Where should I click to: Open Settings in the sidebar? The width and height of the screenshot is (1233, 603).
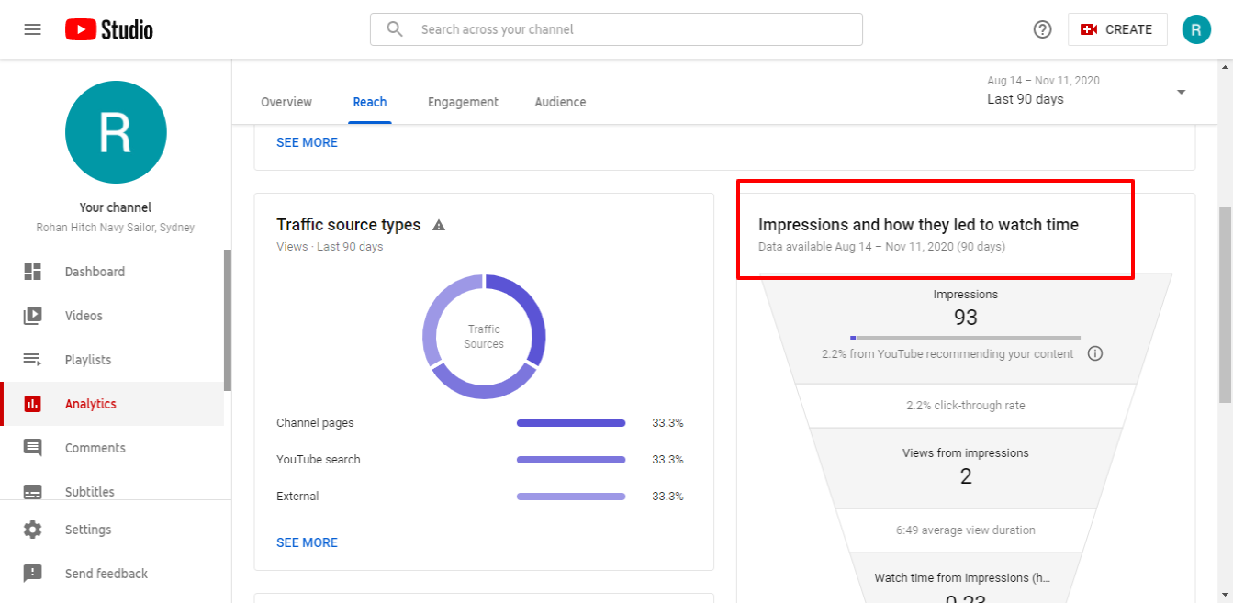(x=112, y=530)
